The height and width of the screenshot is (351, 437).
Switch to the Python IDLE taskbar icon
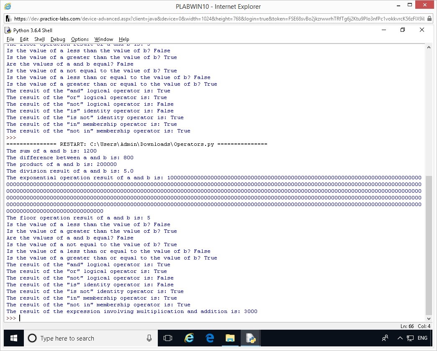[x=251, y=338]
